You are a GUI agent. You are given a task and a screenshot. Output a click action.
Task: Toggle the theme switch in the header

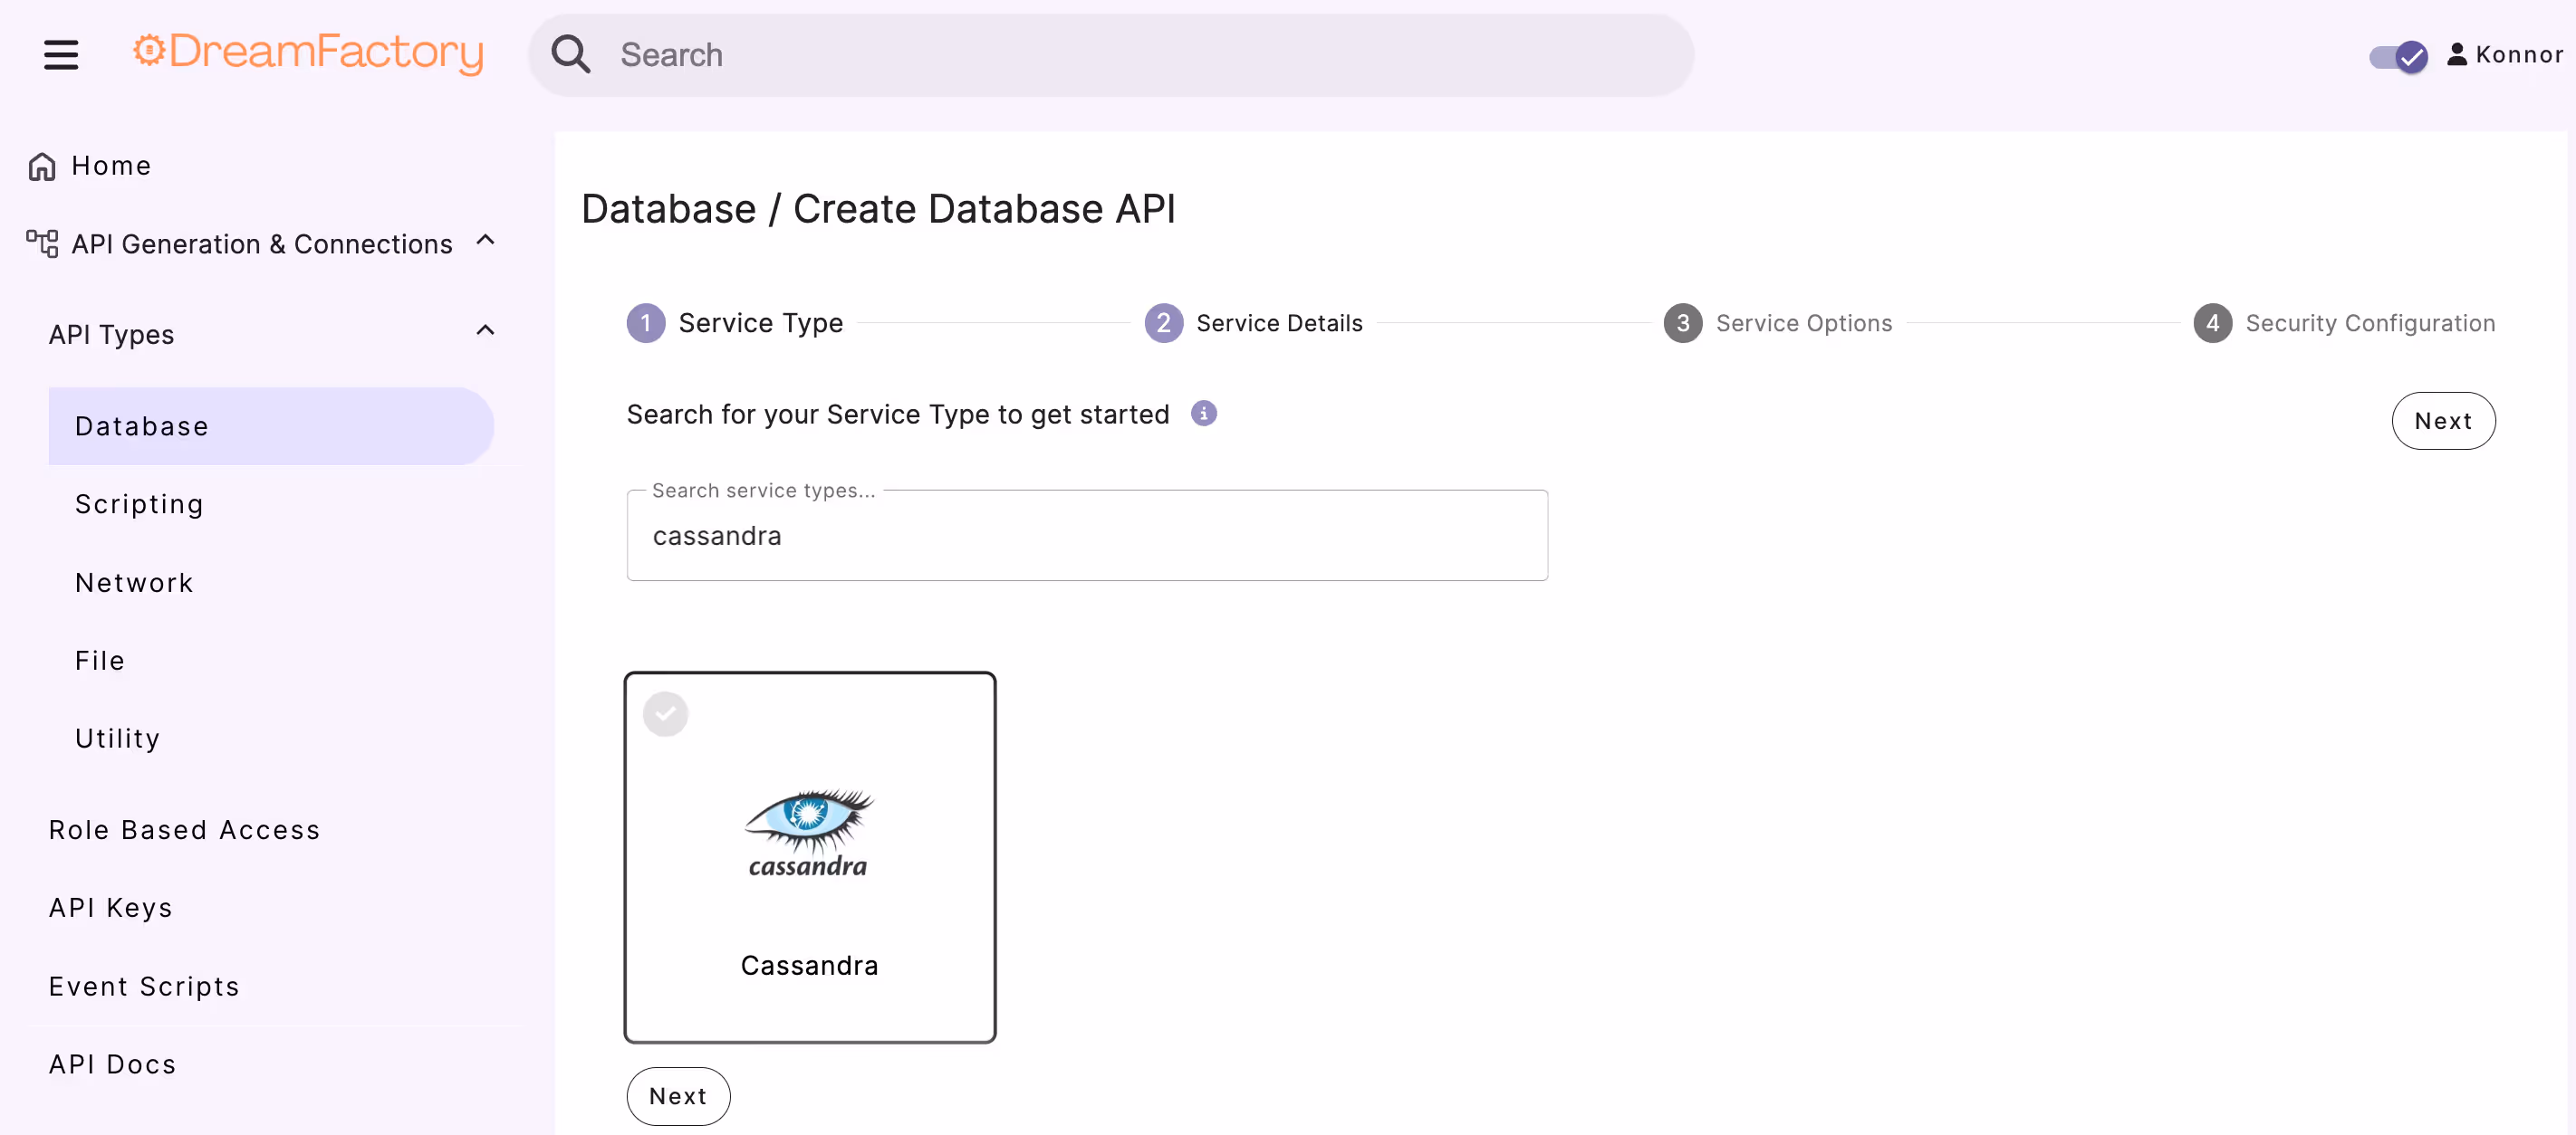click(2398, 56)
